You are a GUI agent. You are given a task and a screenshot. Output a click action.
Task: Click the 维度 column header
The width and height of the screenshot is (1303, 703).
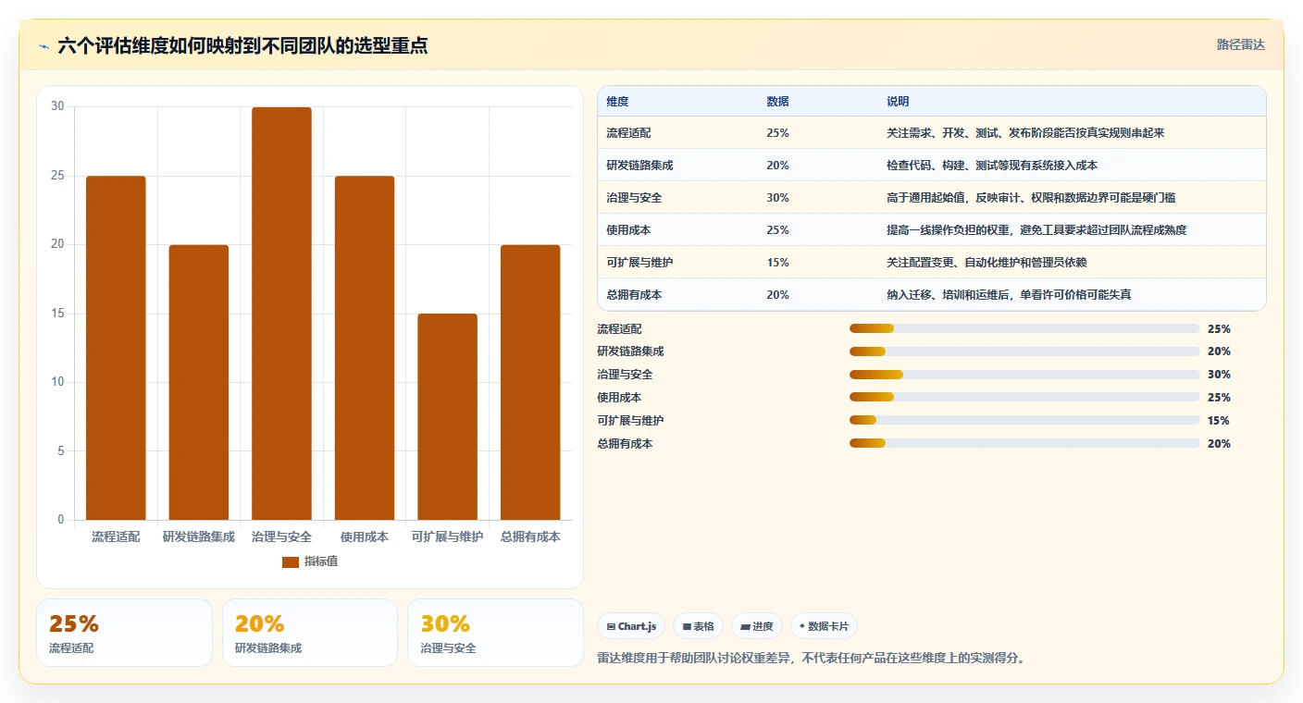point(617,102)
